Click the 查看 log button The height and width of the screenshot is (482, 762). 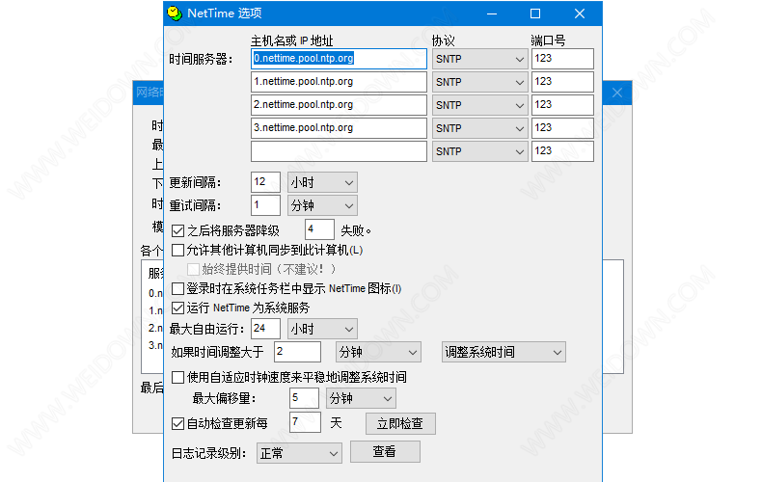coord(385,452)
